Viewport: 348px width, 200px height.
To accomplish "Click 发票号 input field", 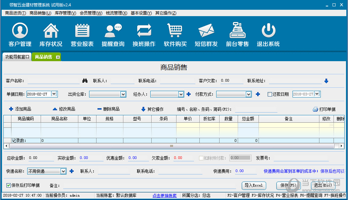I will pyautogui.click(x=301, y=158).
